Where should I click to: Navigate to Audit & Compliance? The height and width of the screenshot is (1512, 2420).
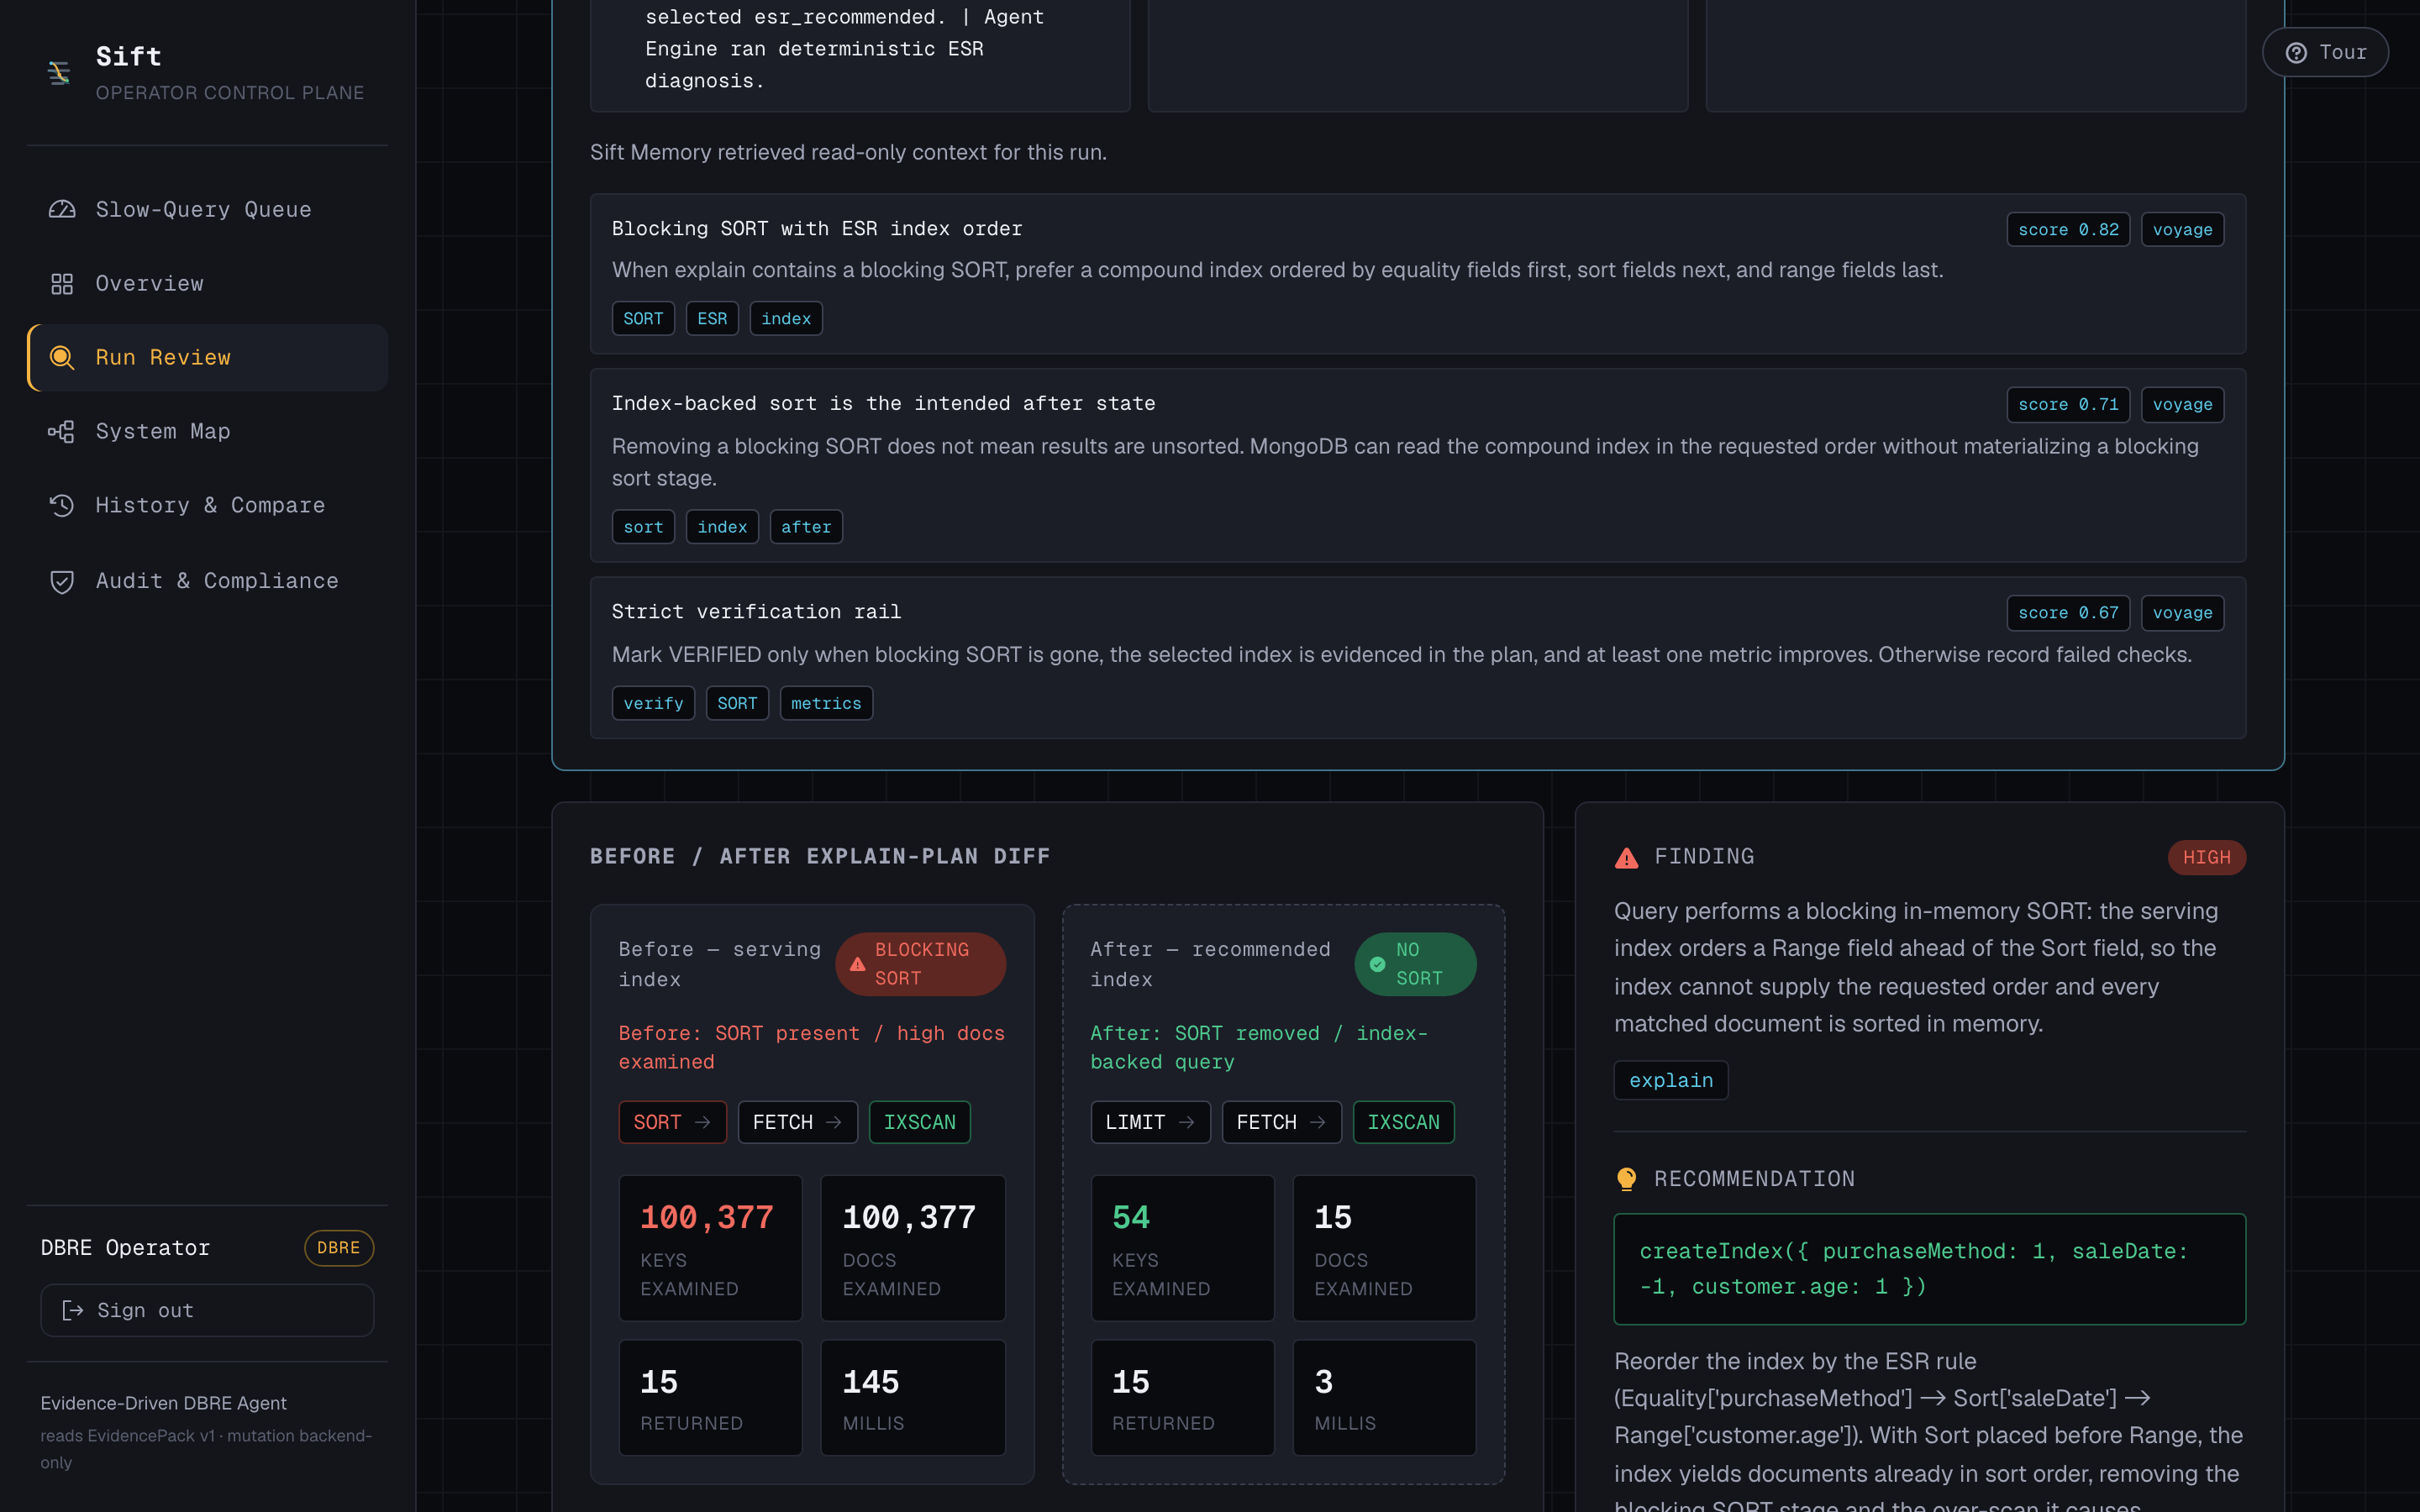click(207, 581)
